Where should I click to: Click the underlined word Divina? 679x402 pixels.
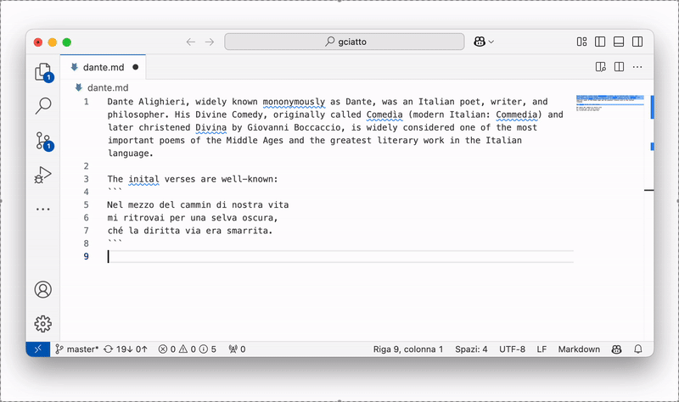click(x=210, y=128)
